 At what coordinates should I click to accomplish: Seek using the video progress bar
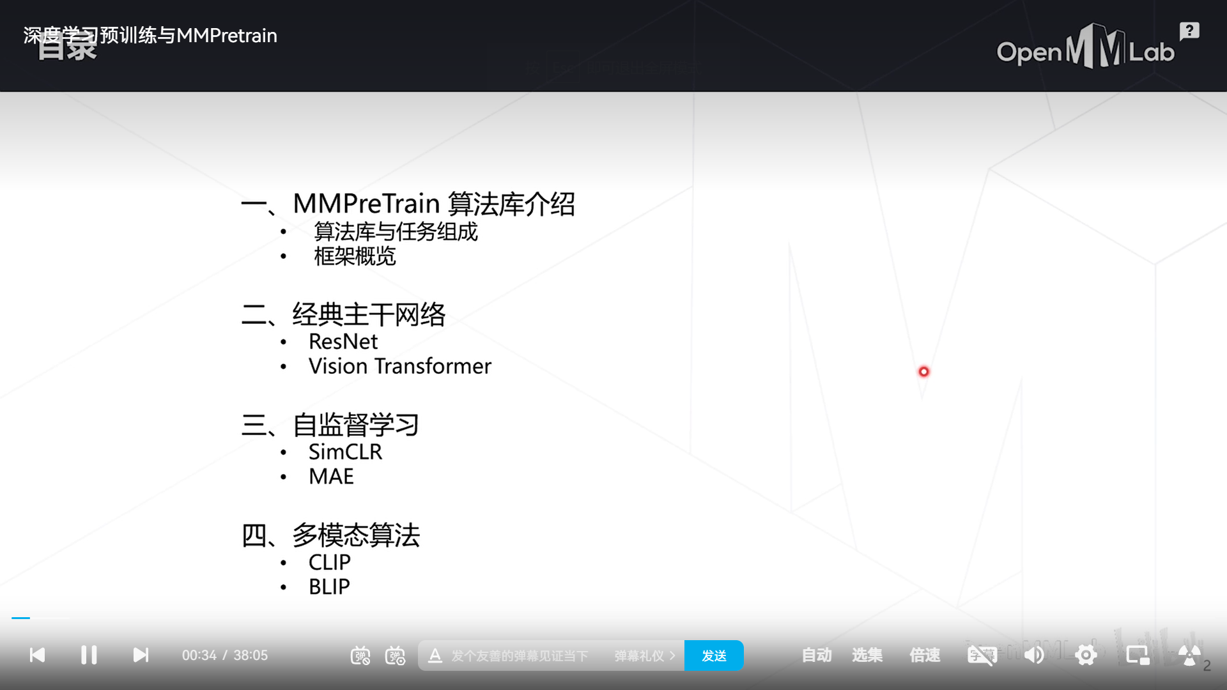pyautogui.click(x=613, y=618)
